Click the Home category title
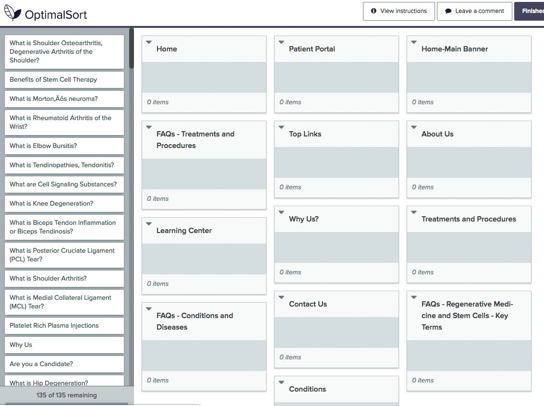Viewport: 544px width, 406px height. tap(167, 49)
